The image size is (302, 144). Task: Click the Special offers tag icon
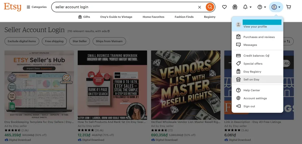click(238, 64)
